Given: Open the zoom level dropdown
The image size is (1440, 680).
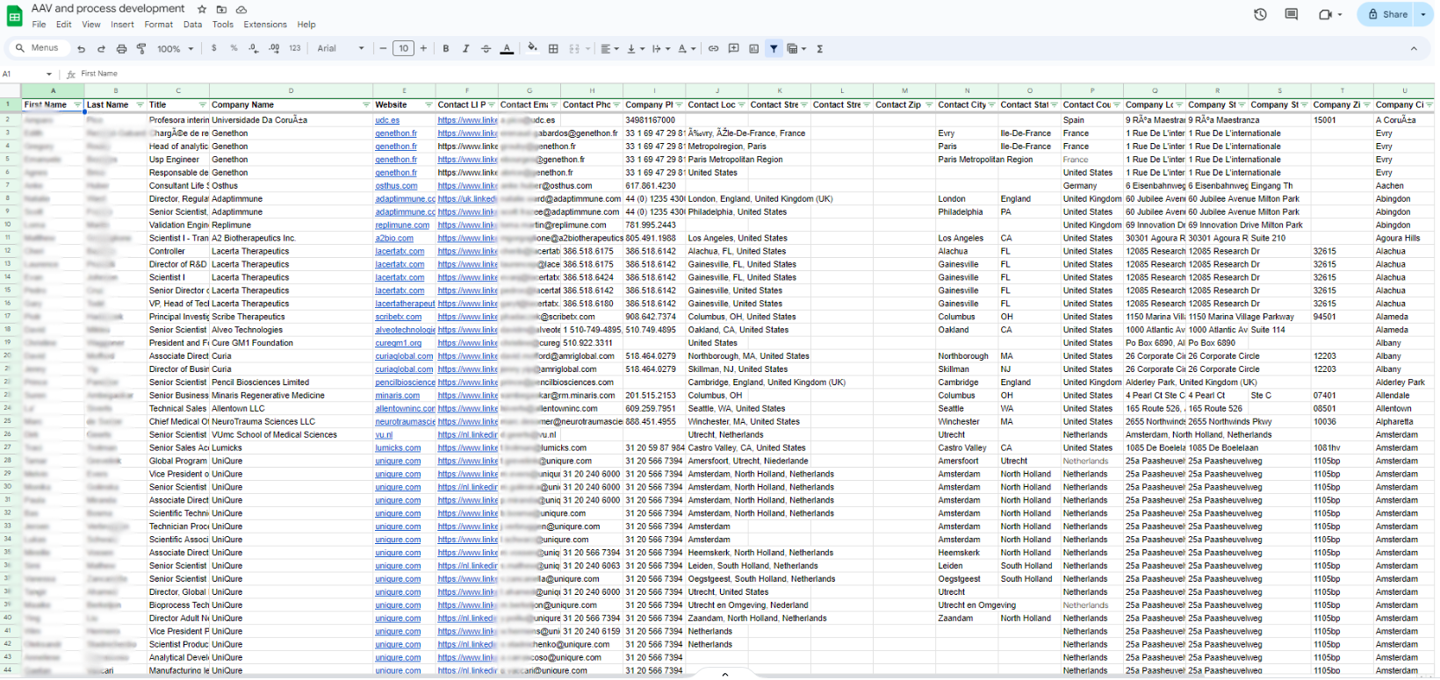Looking at the screenshot, I should (x=175, y=49).
